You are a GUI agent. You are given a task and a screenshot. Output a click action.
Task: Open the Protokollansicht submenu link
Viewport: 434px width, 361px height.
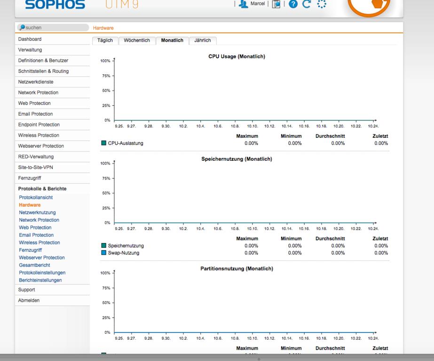pyautogui.click(x=36, y=197)
